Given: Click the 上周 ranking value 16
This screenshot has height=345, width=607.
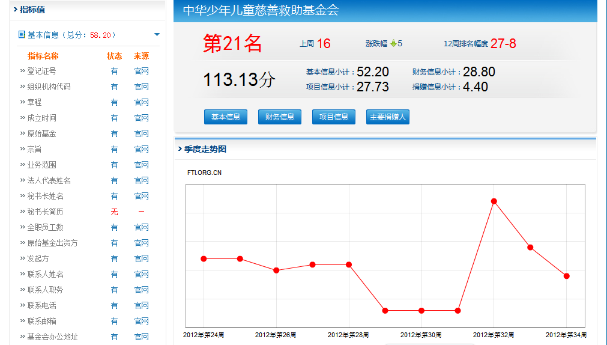Looking at the screenshot, I should tap(324, 43).
